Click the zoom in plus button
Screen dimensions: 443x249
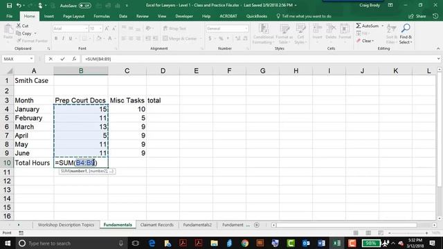pos(426,233)
